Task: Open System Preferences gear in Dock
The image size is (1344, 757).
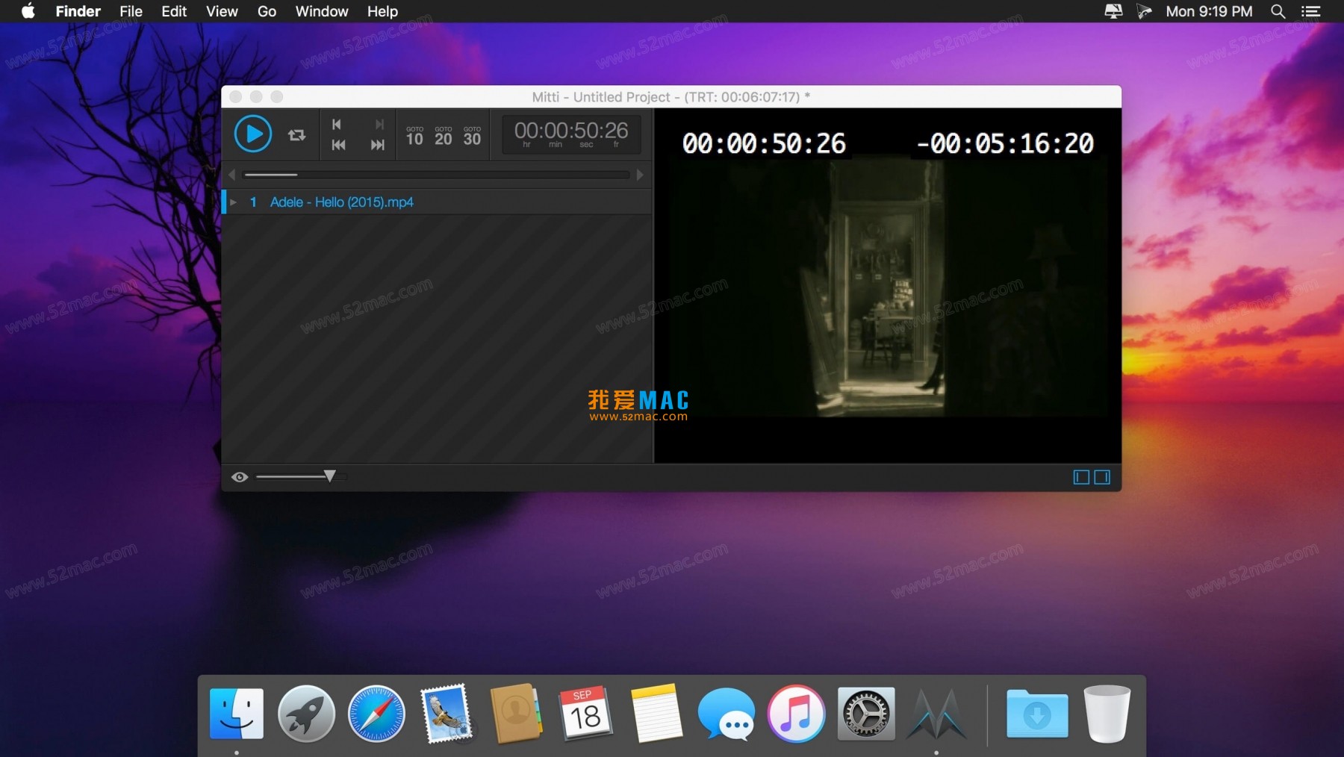Action: pos(866,714)
